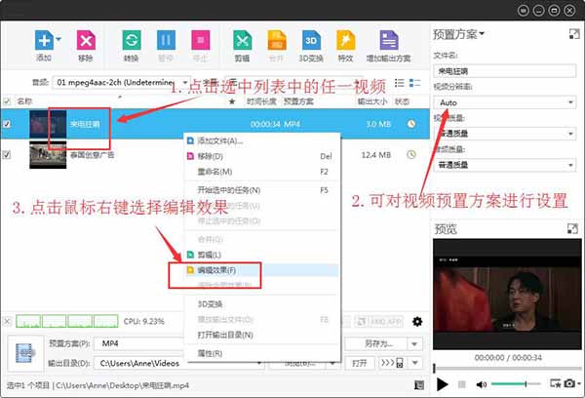Open the dropdown arrow beside the >>> button
Image resolution: width=585 pixels, height=398 pixels.
click(x=415, y=363)
